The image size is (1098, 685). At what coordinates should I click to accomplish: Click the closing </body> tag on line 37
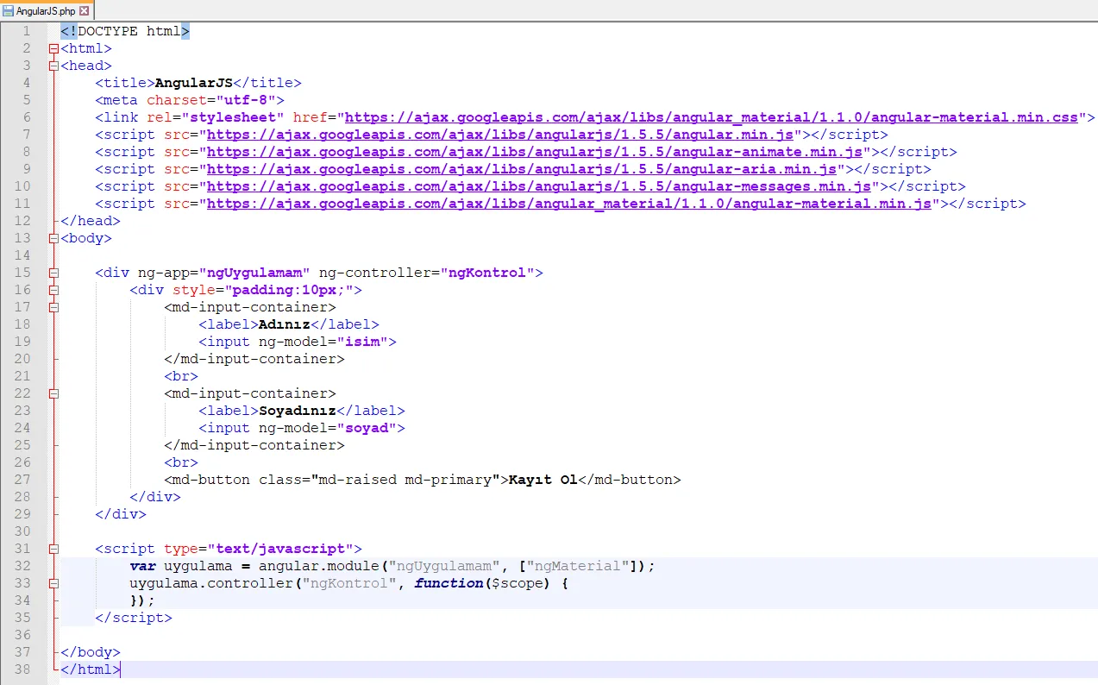pyautogui.click(x=91, y=652)
